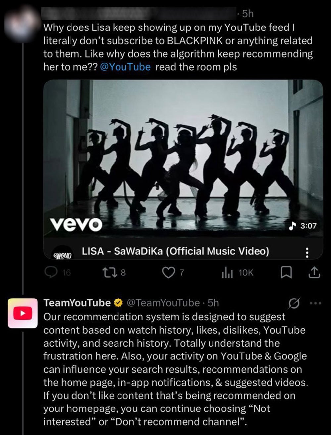Image resolution: width=331 pixels, height=435 pixels.
Task: Open the TeamYouTube profile avatar
Action: (23, 313)
